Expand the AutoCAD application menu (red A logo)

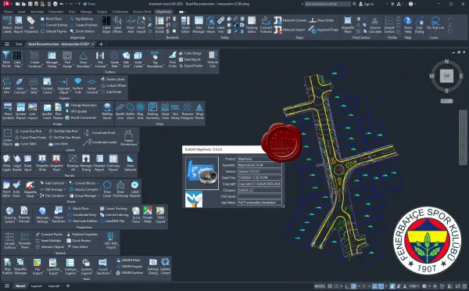pyautogui.click(x=6, y=4)
